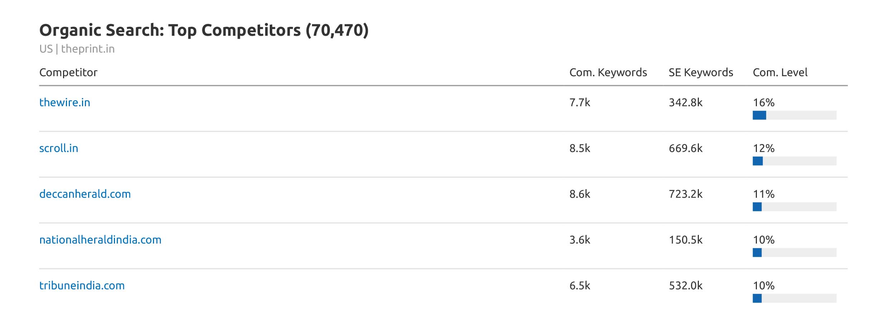Click the competition level bar for thewire.in

pyautogui.click(x=794, y=115)
